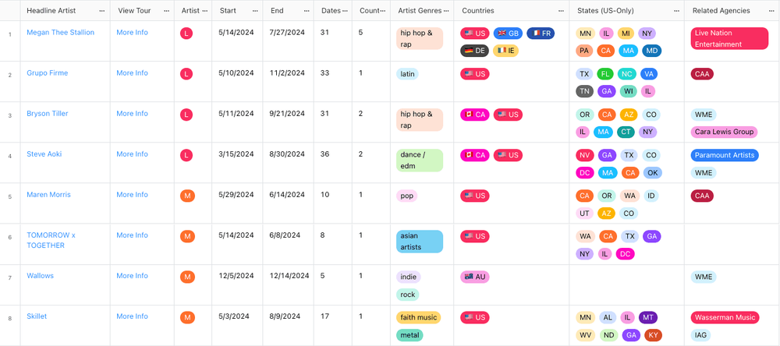The width and height of the screenshot is (780, 346).
Task: Click M artist badge in Wallows row
Action: tap(187, 277)
